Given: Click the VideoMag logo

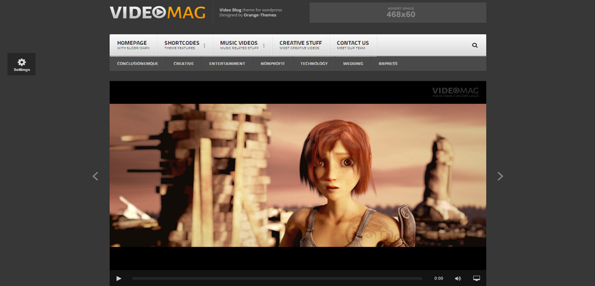Looking at the screenshot, I should pyautogui.click(x=157, y=13).
